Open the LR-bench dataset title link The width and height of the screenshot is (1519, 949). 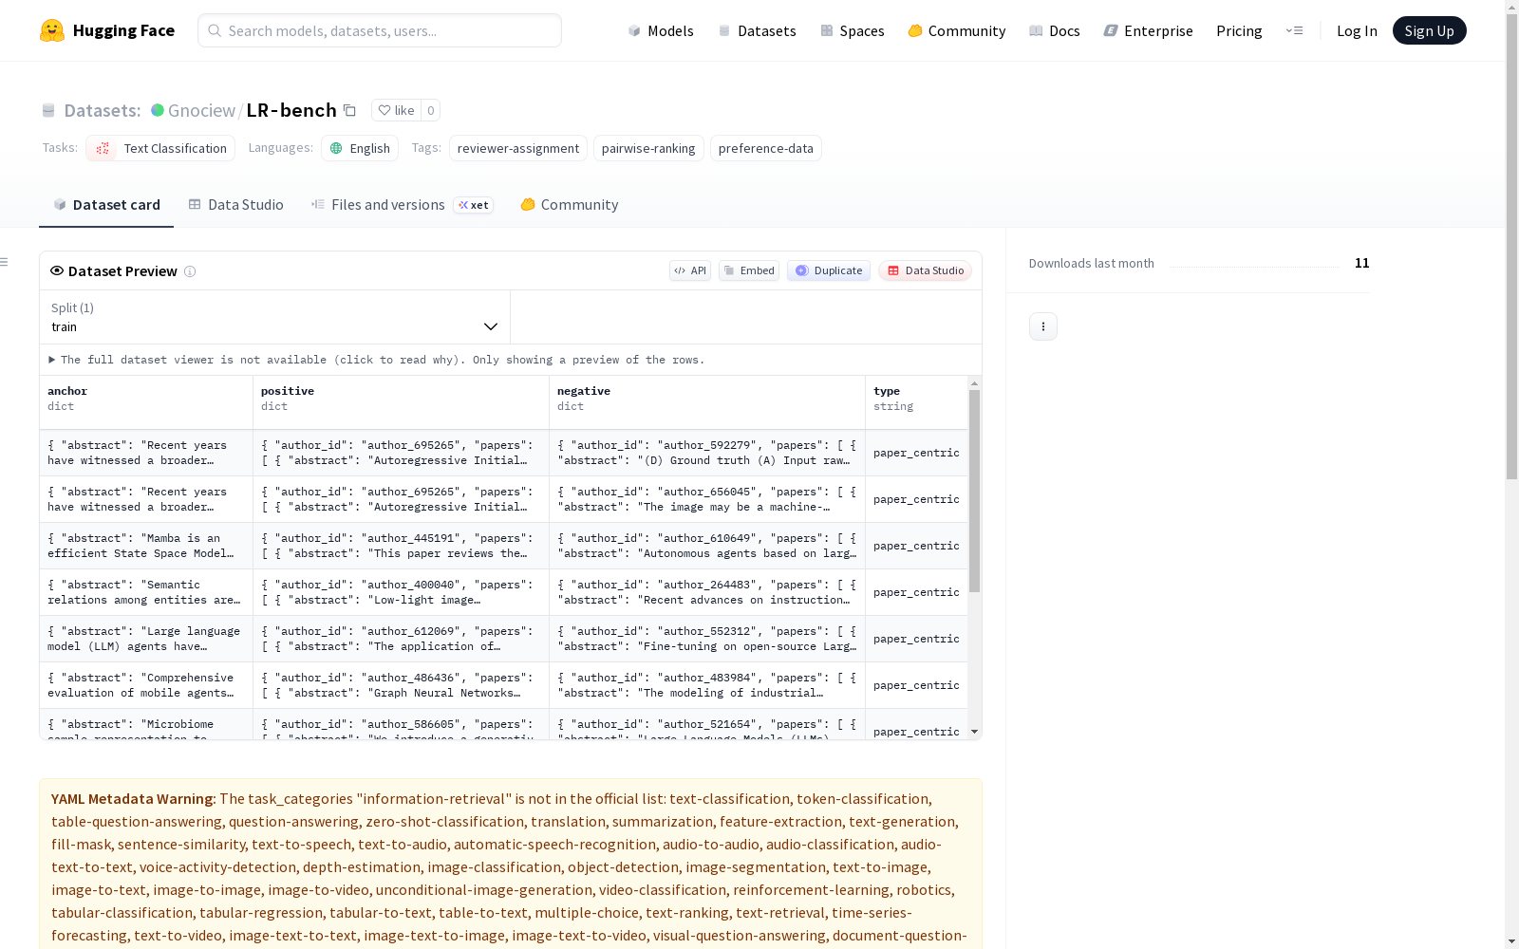pos(291,110)
